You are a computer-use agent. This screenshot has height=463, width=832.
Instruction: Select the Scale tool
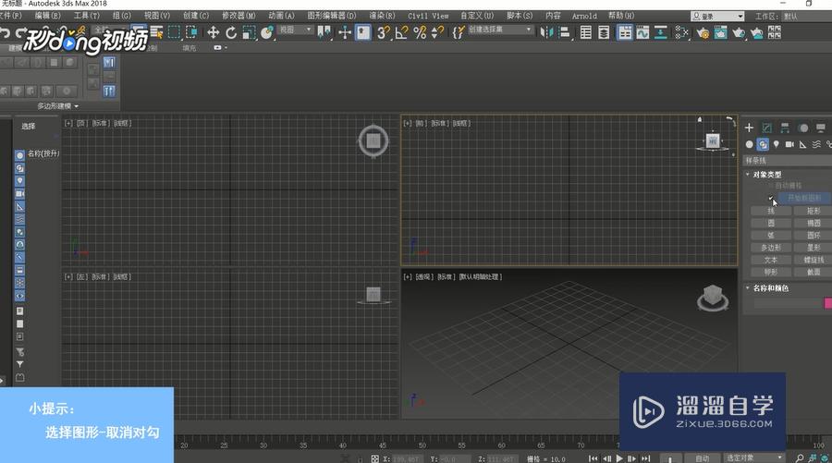249,33
